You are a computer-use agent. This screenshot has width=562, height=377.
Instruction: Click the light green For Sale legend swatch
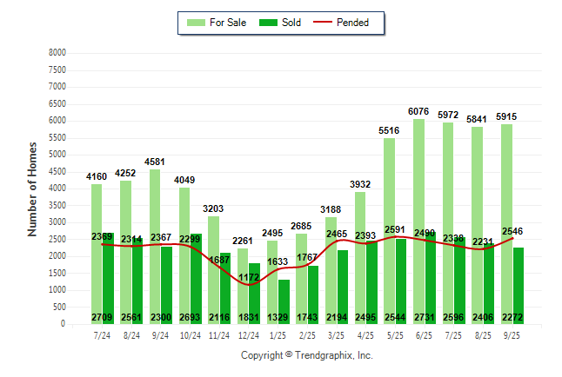pos(194,23)
